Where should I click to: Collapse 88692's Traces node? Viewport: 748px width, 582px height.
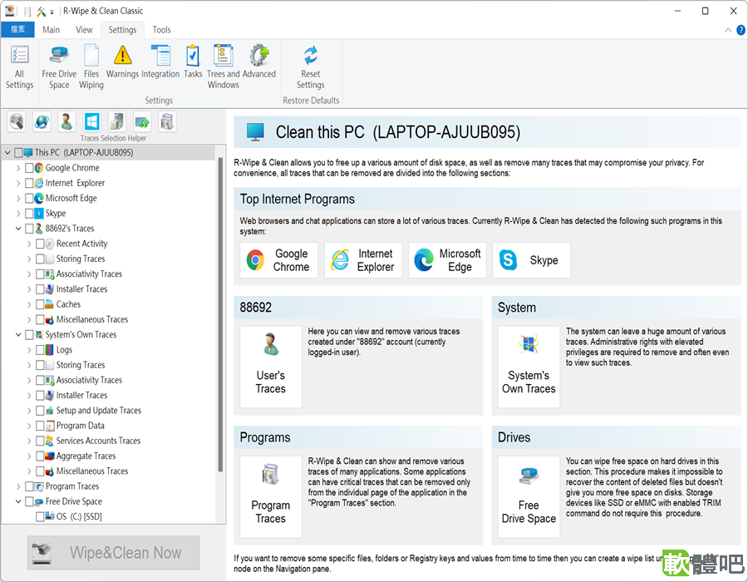pyautogui.click(x=18, y=229)
